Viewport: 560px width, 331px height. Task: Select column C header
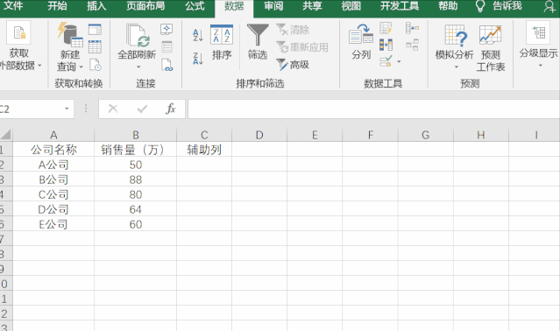coord(204,135)
